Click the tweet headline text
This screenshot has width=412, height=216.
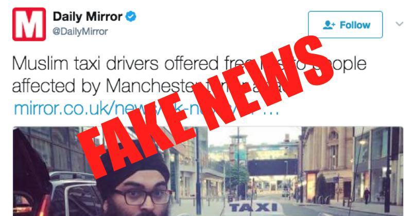[x=189, y=75]
